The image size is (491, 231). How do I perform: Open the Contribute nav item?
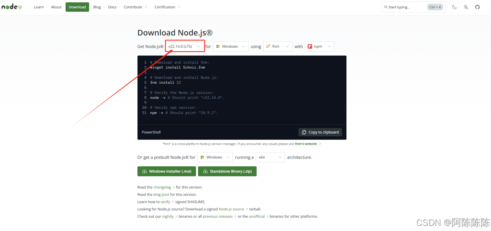(x=135, y=7)
